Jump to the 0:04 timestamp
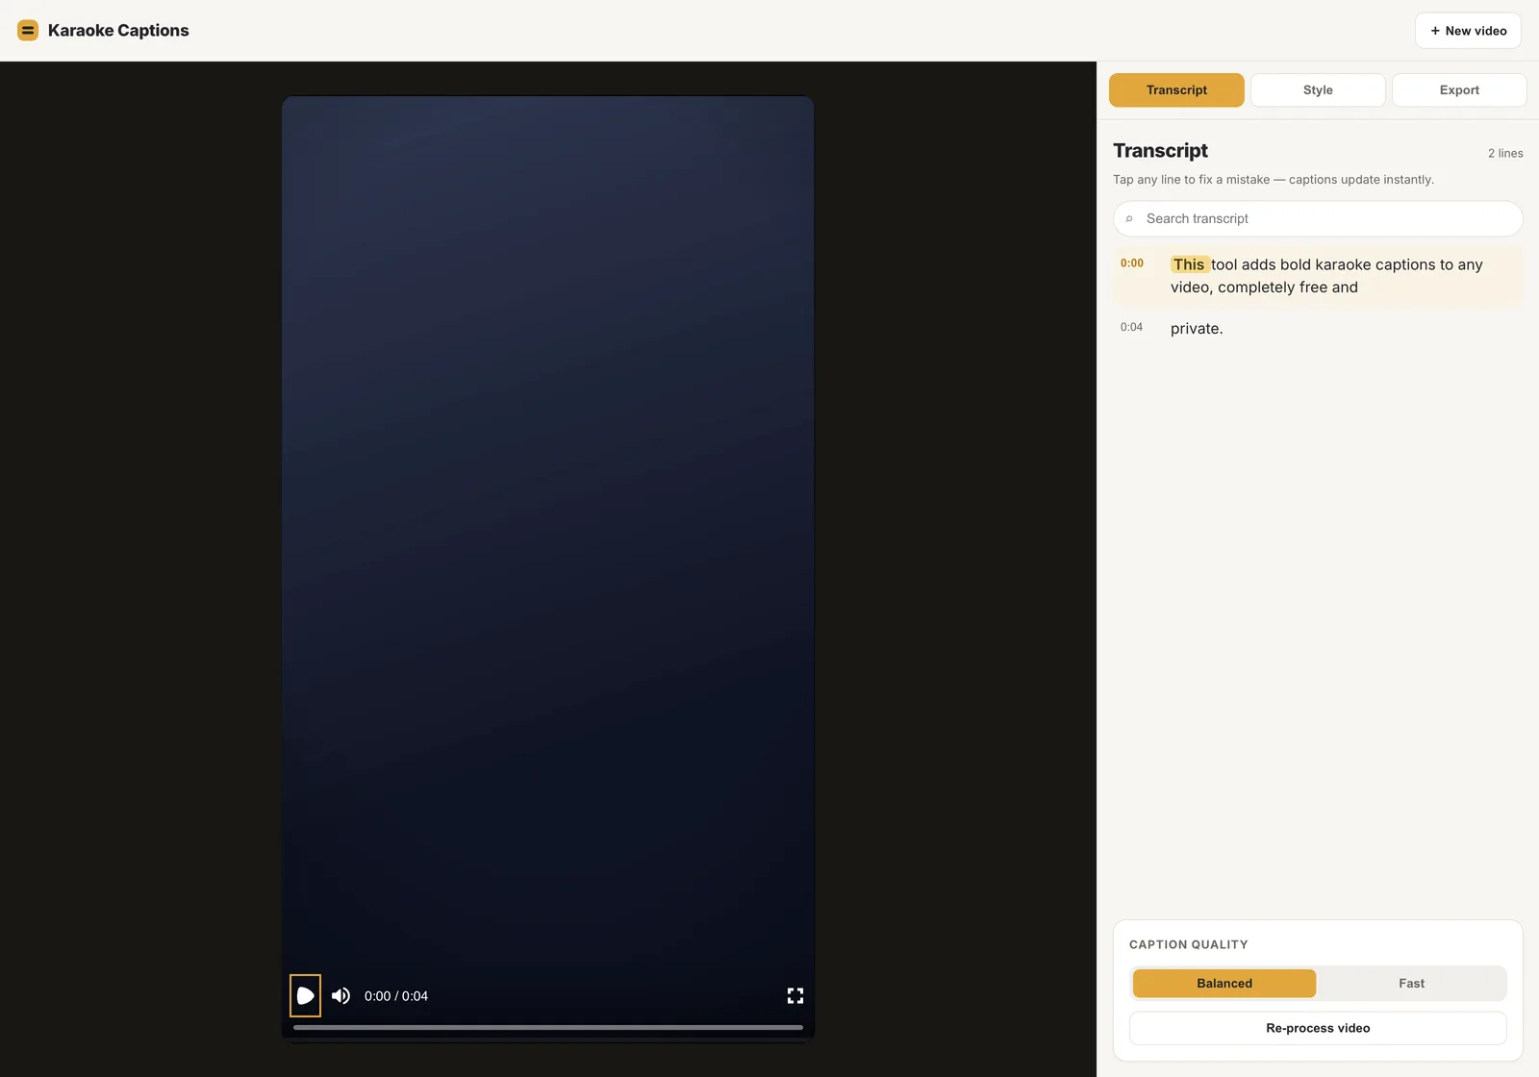 click(x=1131, y=327)
